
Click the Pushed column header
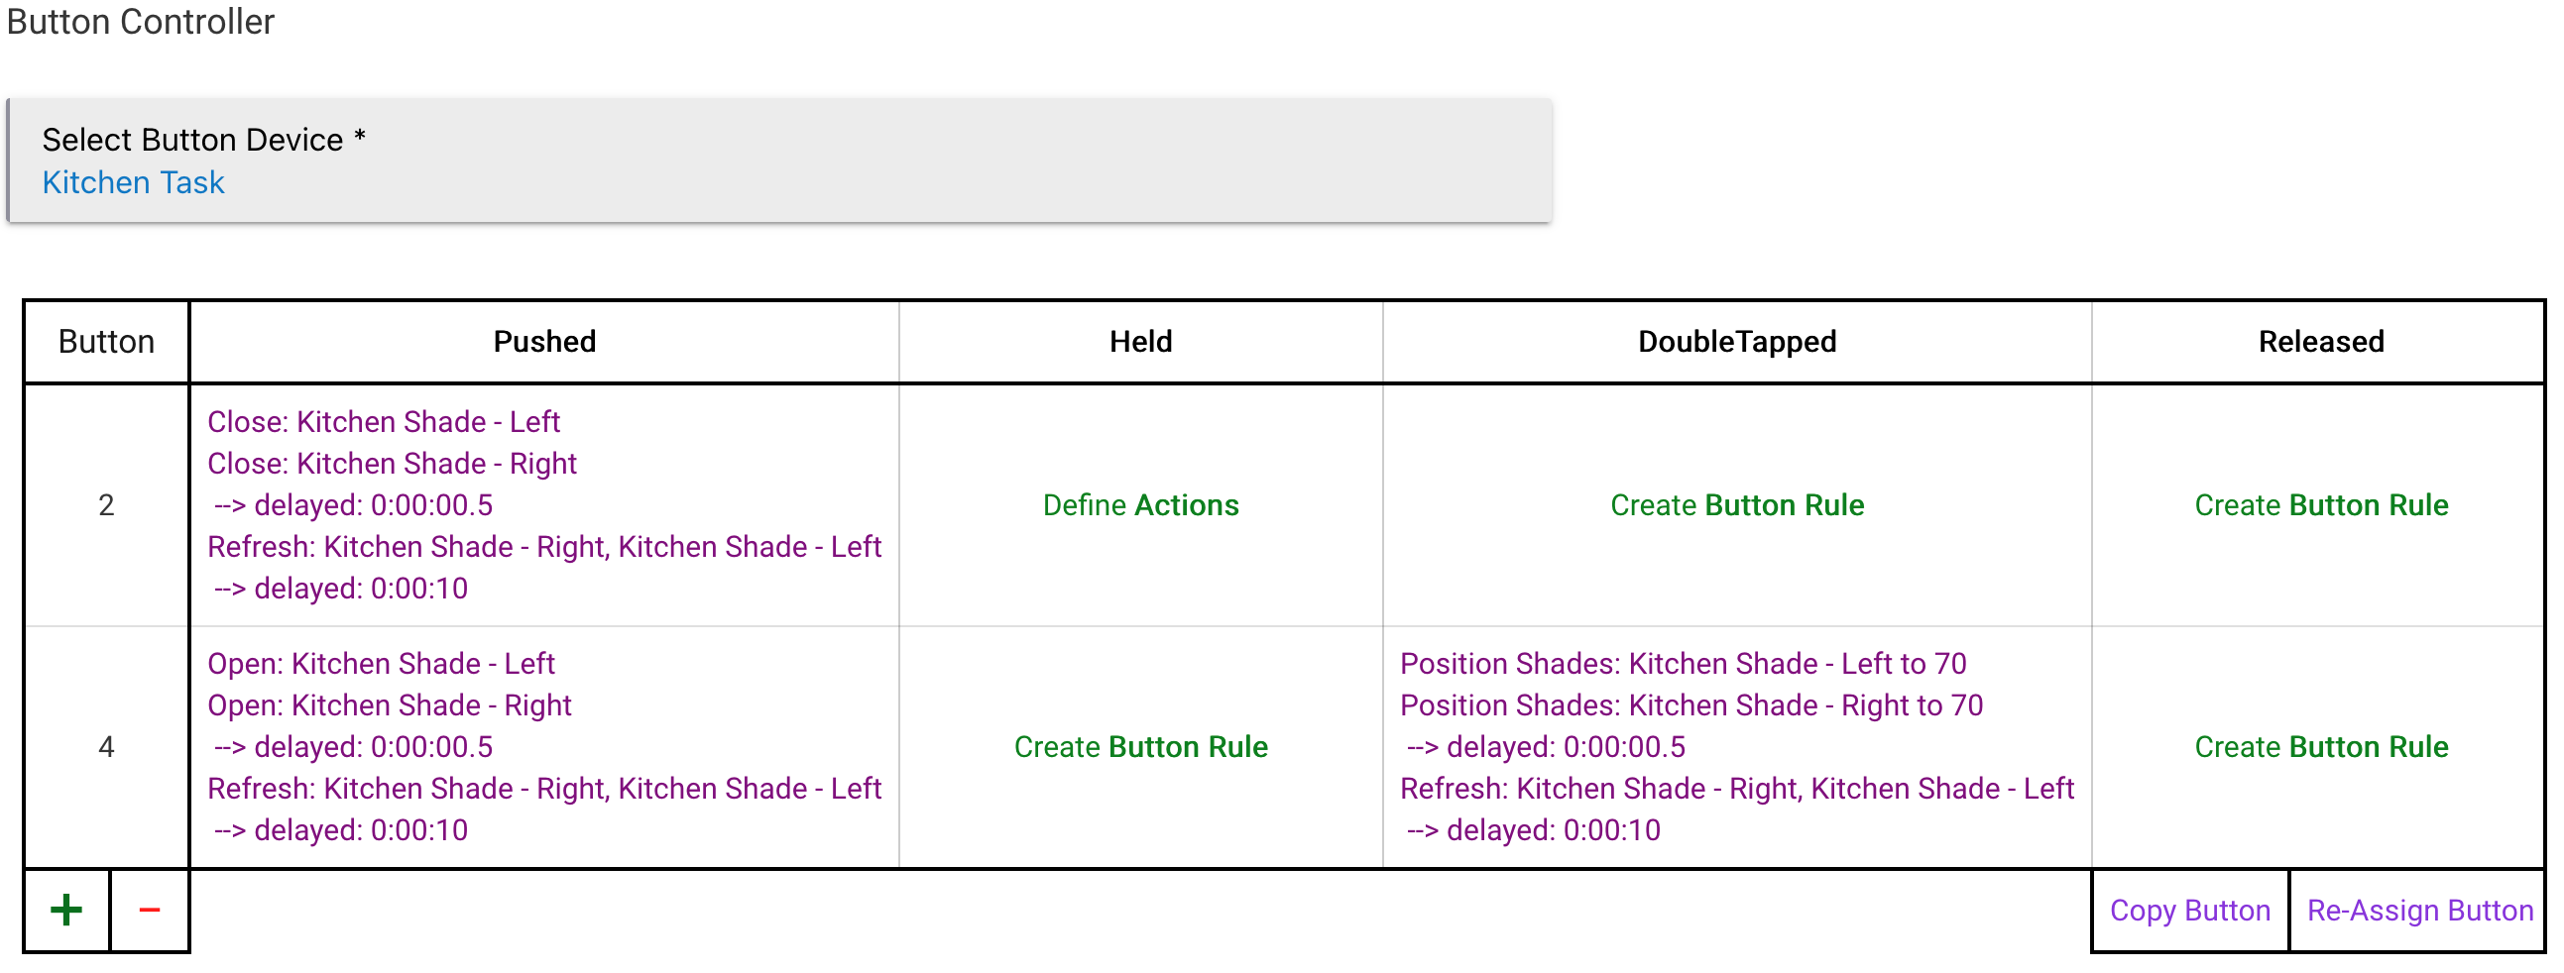point(544,342)
